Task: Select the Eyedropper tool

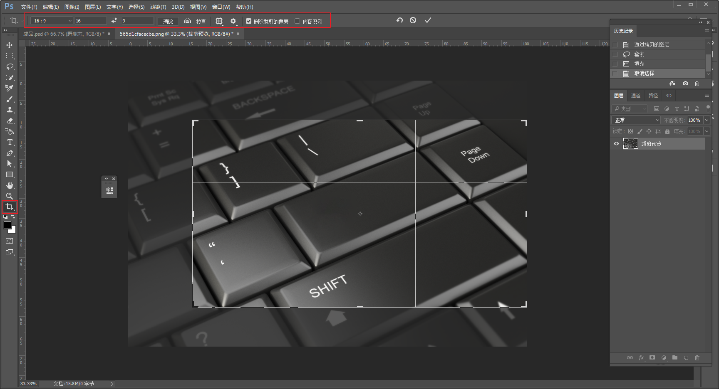Action: 9,88
